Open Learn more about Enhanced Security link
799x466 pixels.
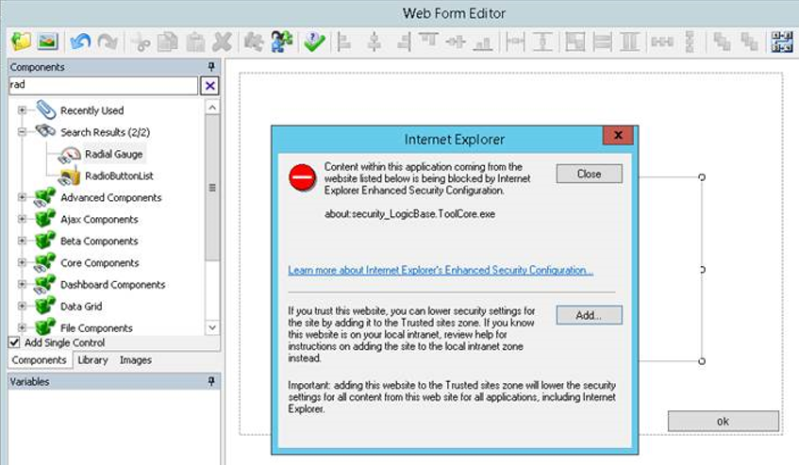point(441,271)
